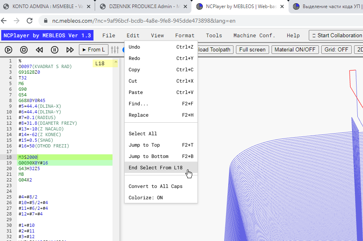Image resolution: width=363 pixels, height=241 pixels.
Task: Click code line M3S2000
Action: click(x=28, y=157)
